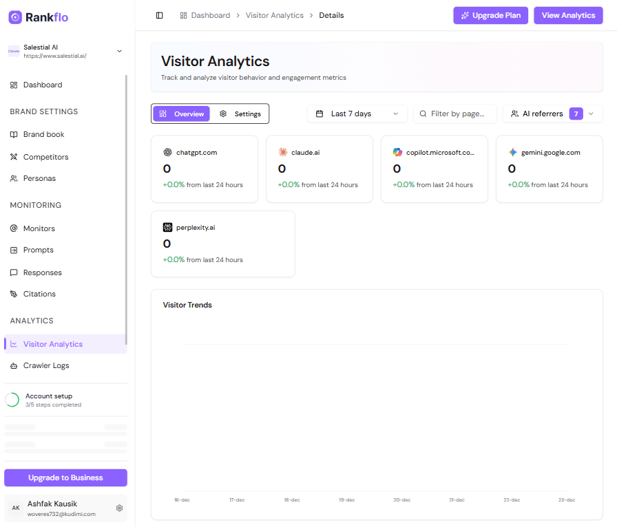Screen dimensions: 617x527
Task: Open the Personas section
Action: 14,178
